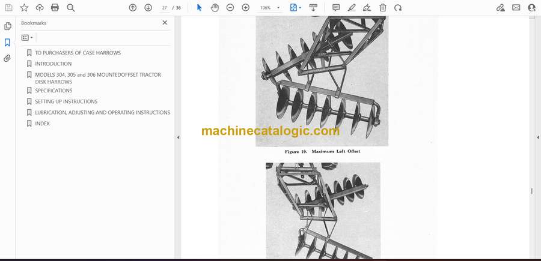Go to previous page arrow
This screenshot has width=541, height=261.
tap(133, 8)
